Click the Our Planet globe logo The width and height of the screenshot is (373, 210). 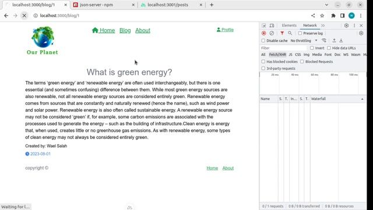(x=43, y=40)
